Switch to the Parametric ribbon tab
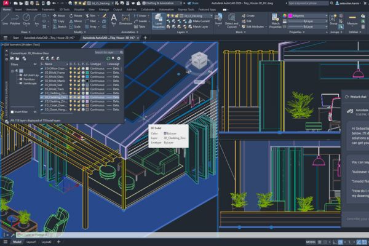 pos(48,9)
